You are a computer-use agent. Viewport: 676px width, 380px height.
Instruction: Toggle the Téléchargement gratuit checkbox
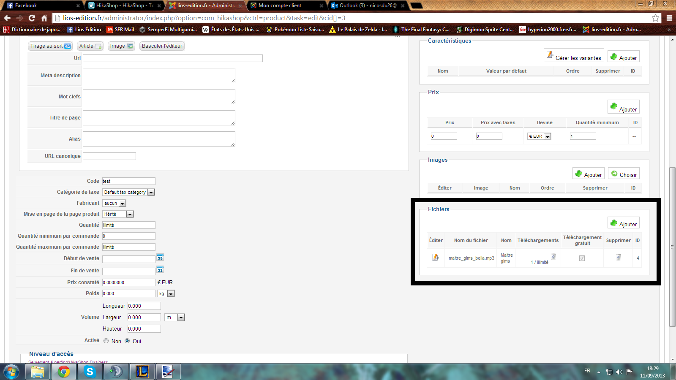tap(582, 258)
